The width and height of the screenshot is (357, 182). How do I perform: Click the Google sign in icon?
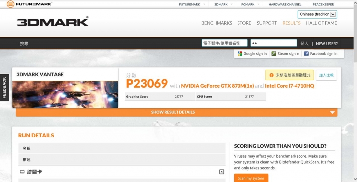[239, 54]
